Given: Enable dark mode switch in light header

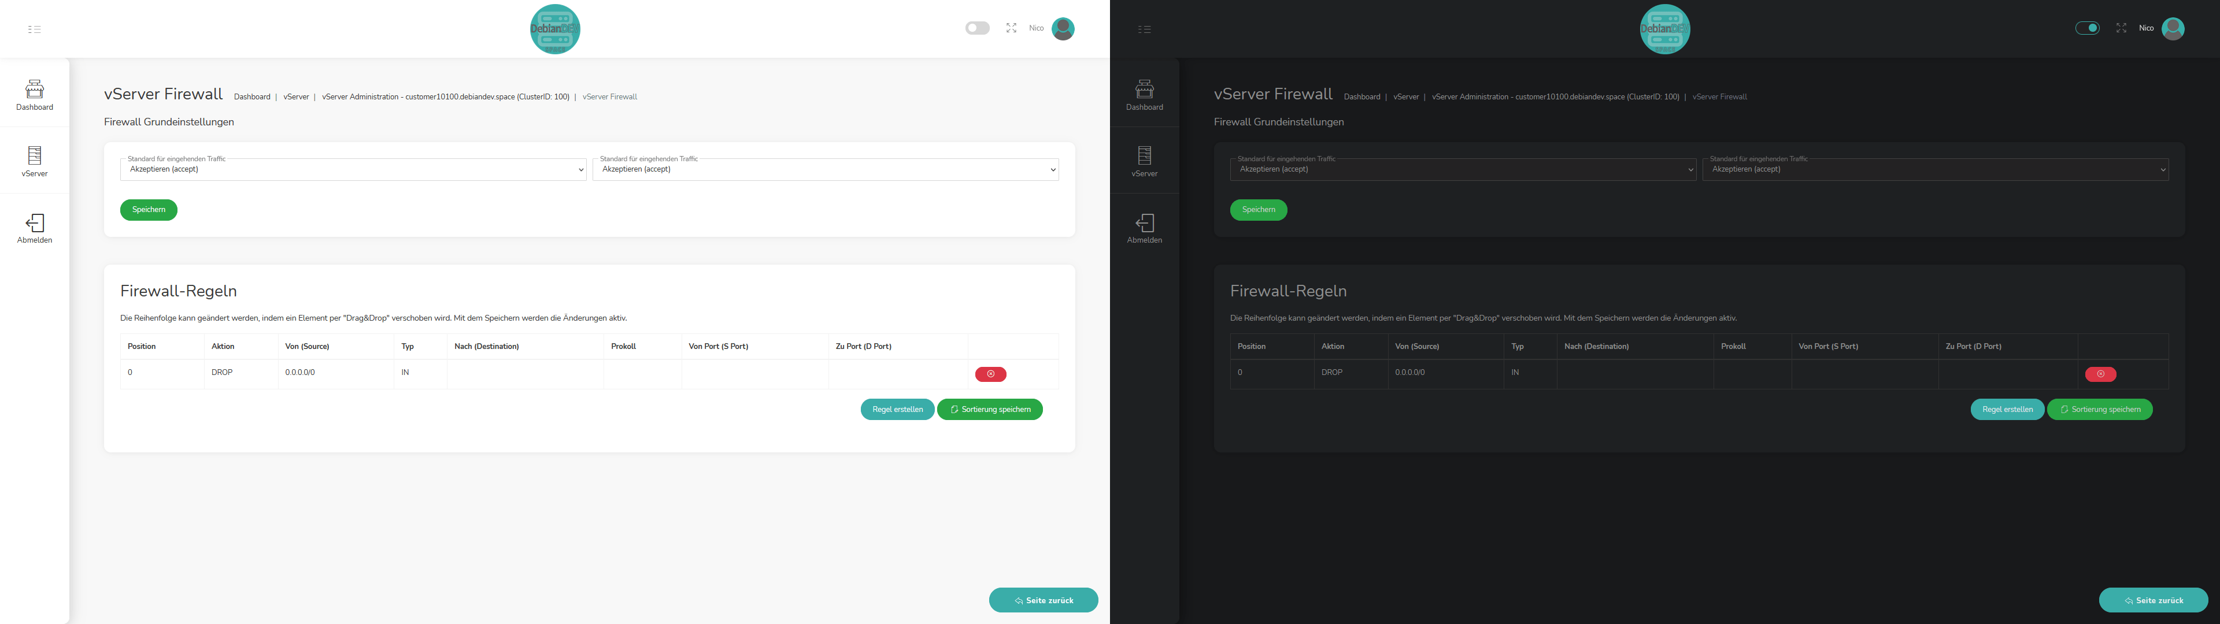Looking at the screenshot, I should 977,28.
